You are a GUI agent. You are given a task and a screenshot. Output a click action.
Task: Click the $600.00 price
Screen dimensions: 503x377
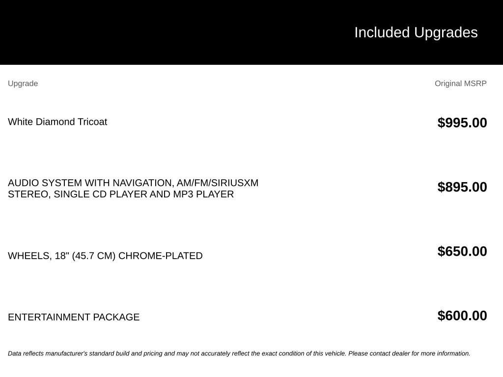pos(462,316)
